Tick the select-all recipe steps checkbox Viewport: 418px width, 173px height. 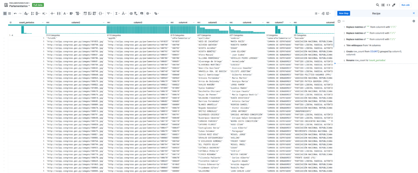point(339,21)
